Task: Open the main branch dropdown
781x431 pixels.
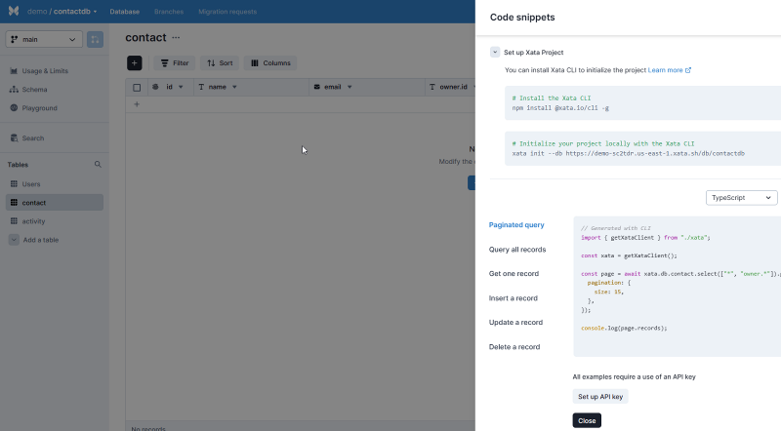Action: point(44,39)
